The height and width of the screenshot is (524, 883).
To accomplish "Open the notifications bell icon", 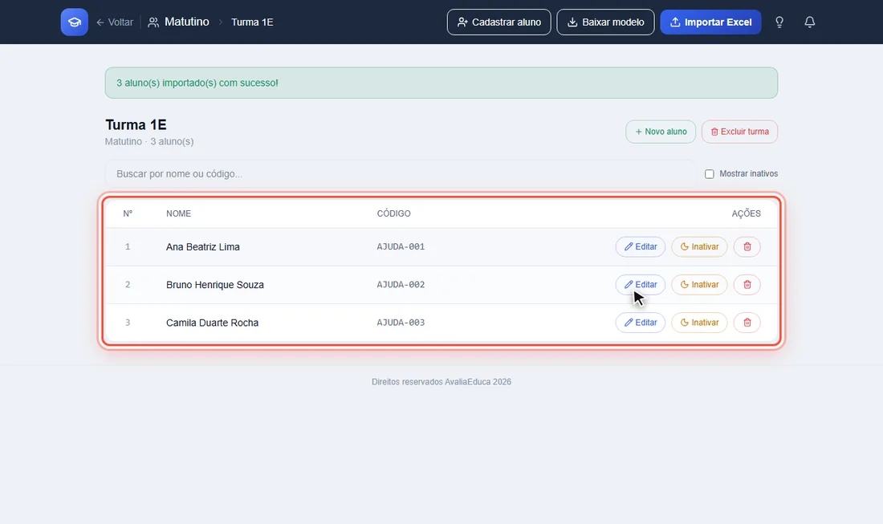I will (809, 22).
